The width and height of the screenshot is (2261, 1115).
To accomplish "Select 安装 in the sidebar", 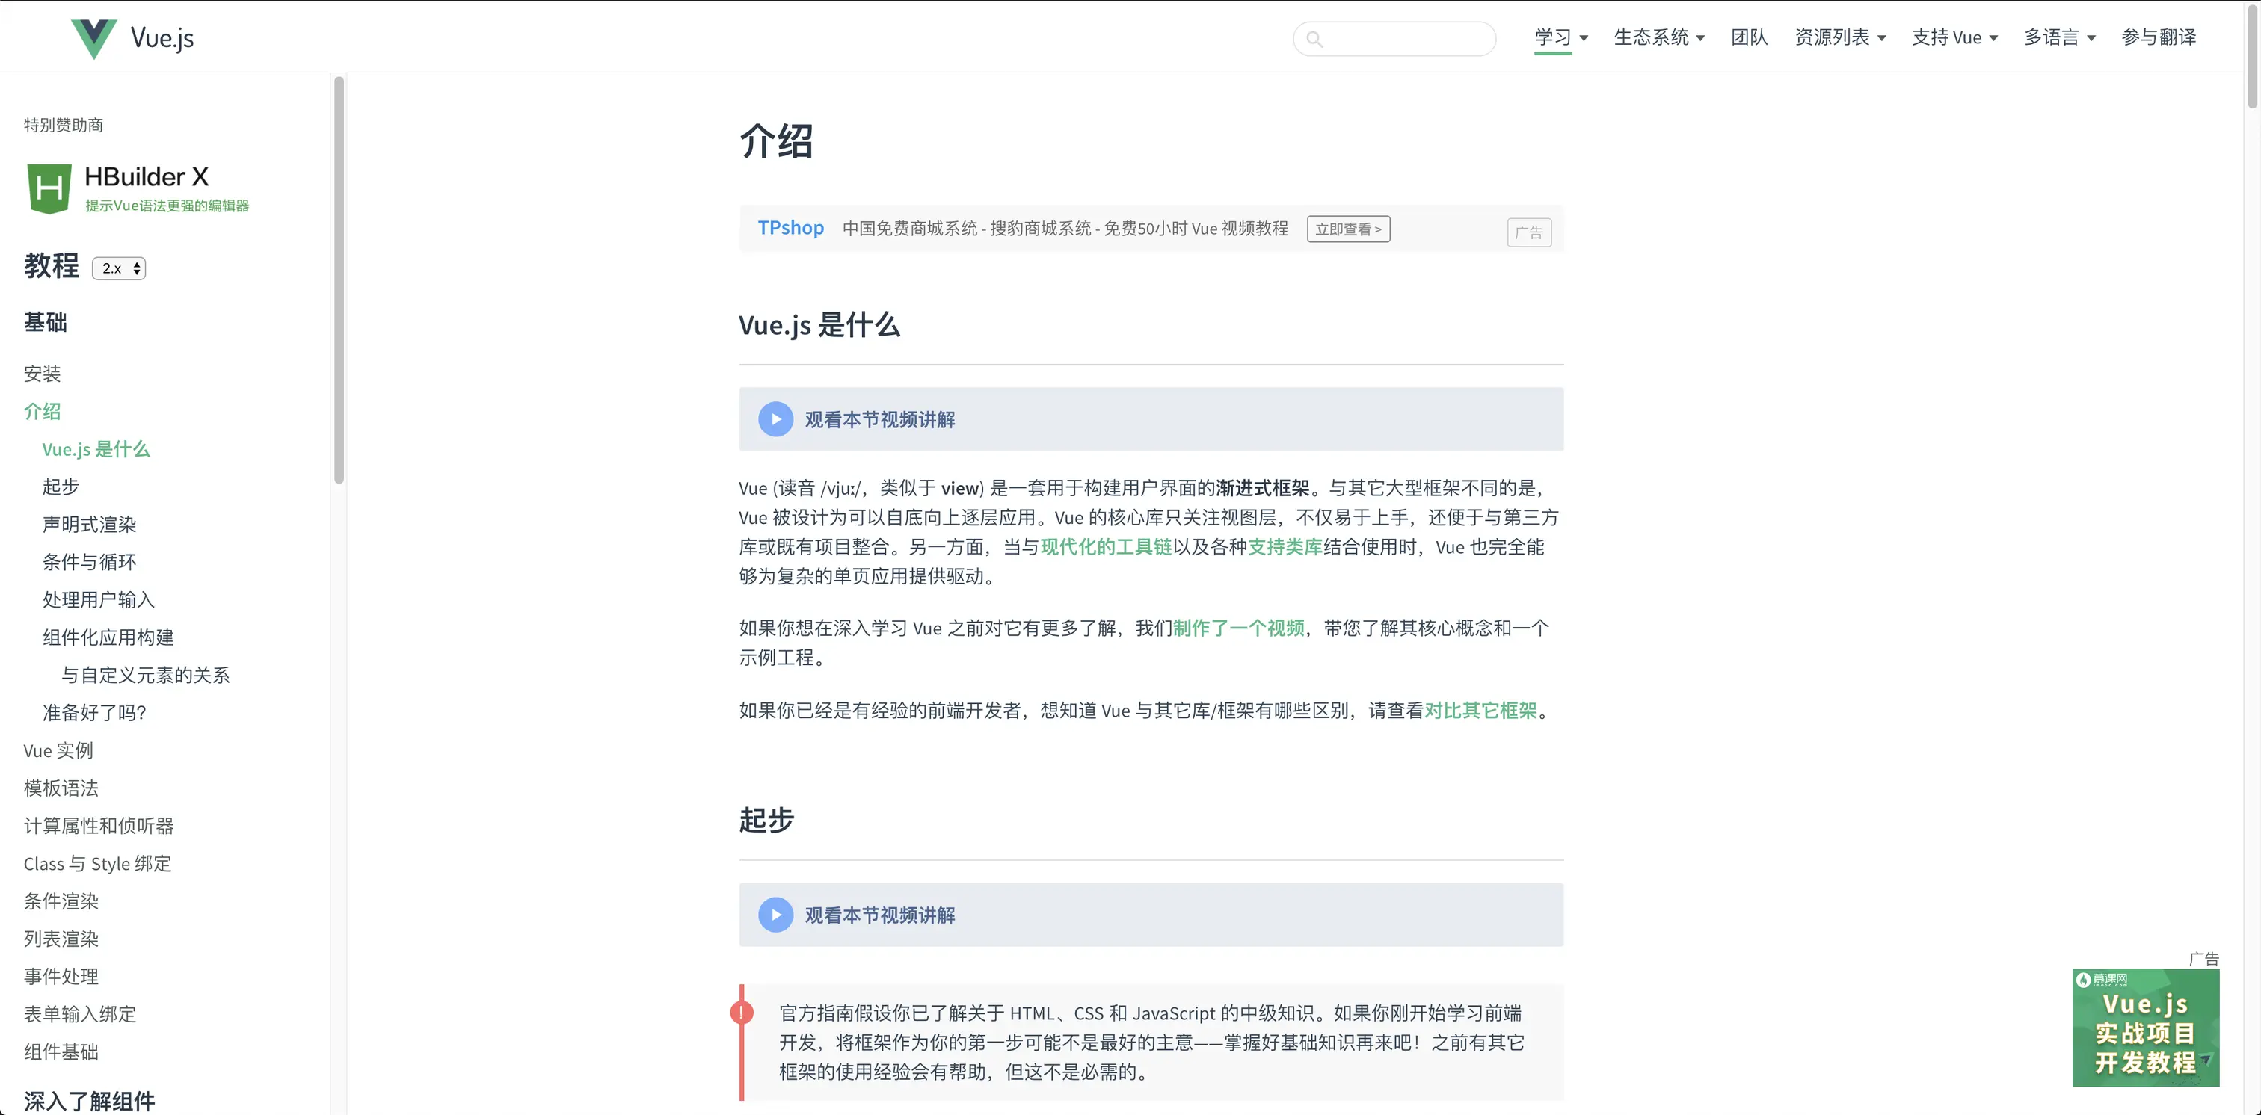I will [x=42, y=373].
